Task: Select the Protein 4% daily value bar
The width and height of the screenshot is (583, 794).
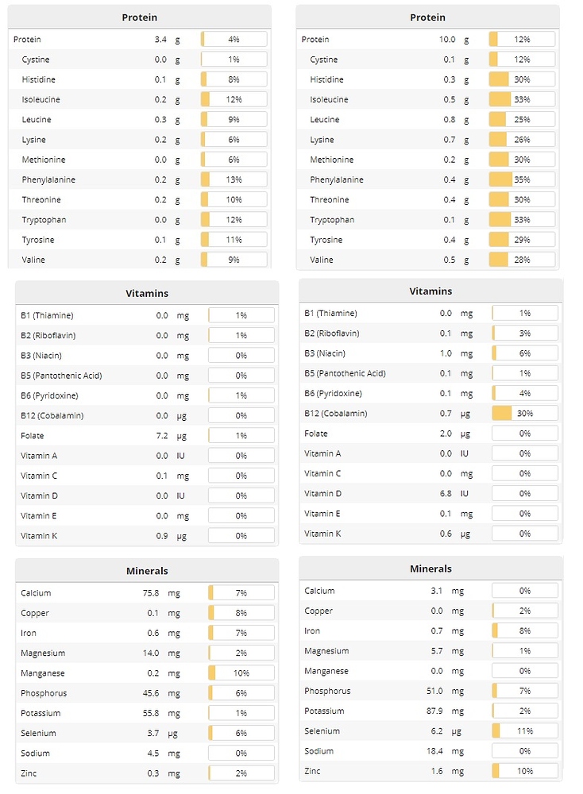Action: coord(234,39)
